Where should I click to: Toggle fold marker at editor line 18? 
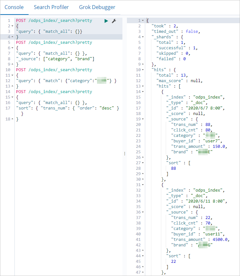click(12, 119)
